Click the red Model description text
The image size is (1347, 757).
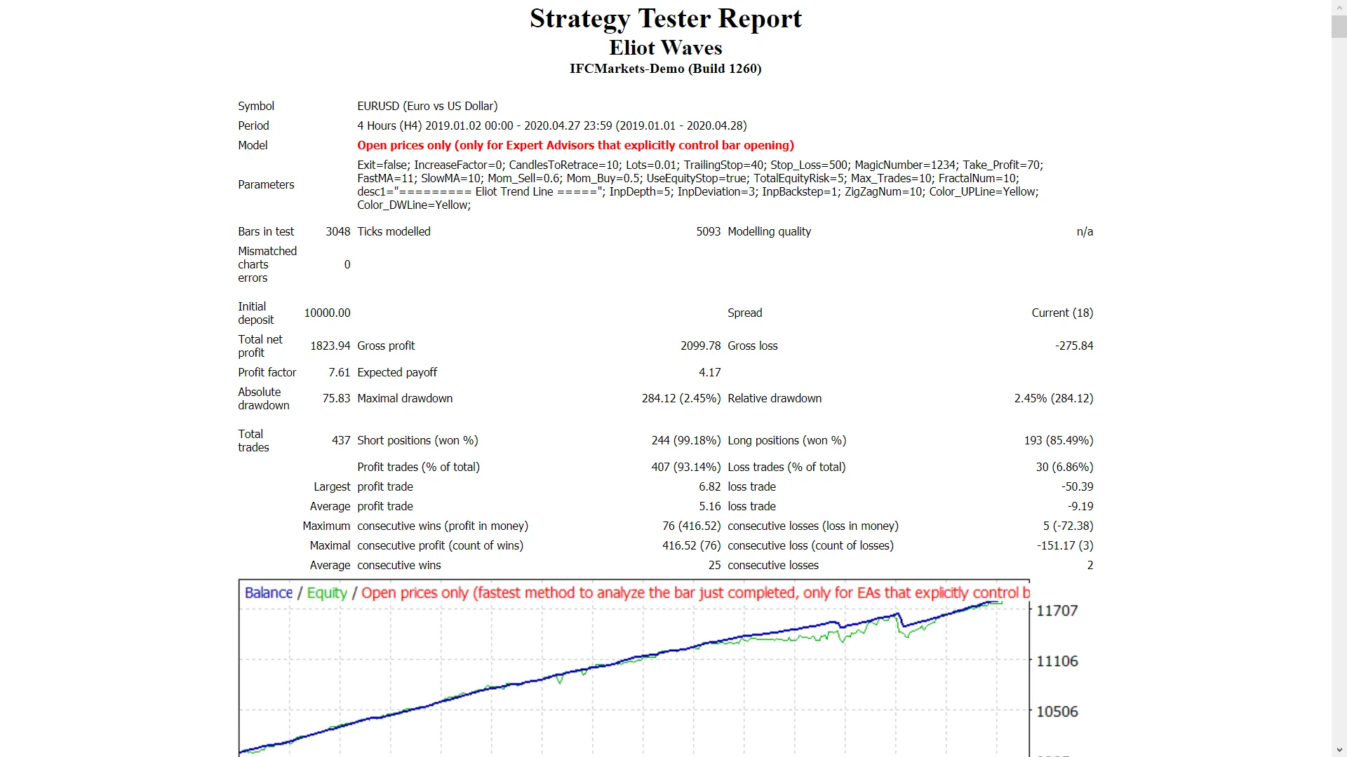(575, 145)
